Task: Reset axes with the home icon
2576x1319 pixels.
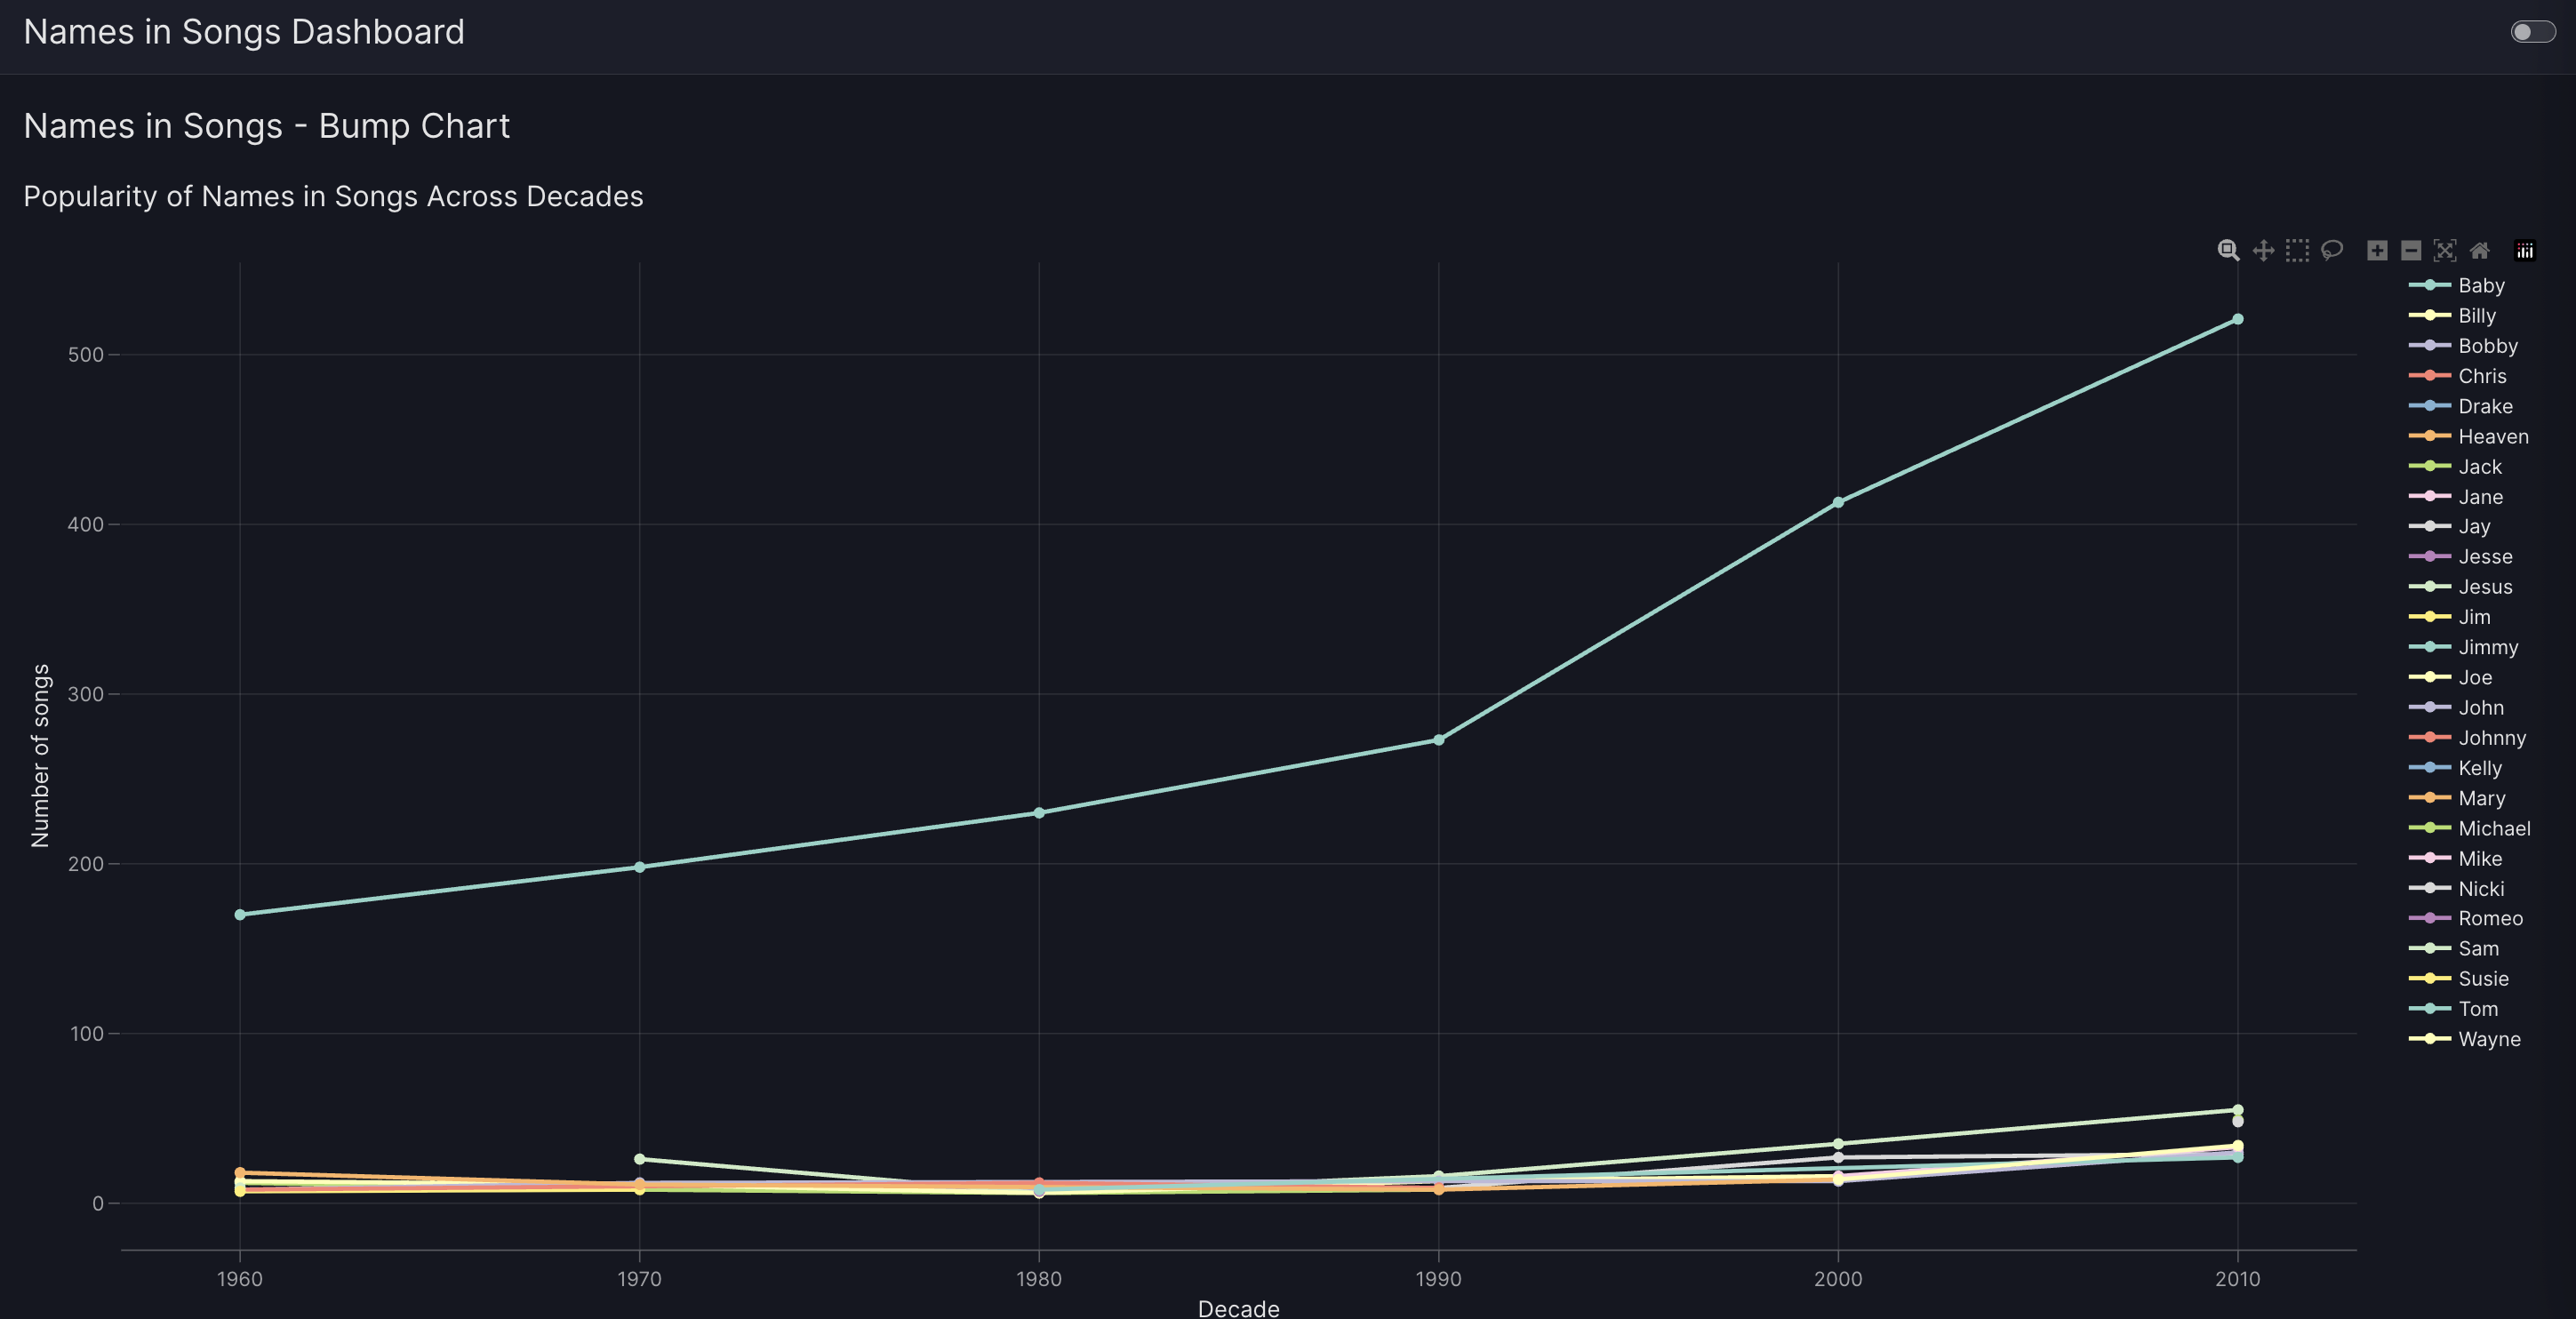Action: [2480, 250]
